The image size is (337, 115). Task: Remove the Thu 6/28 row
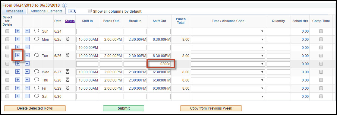[x=27, y=80]
